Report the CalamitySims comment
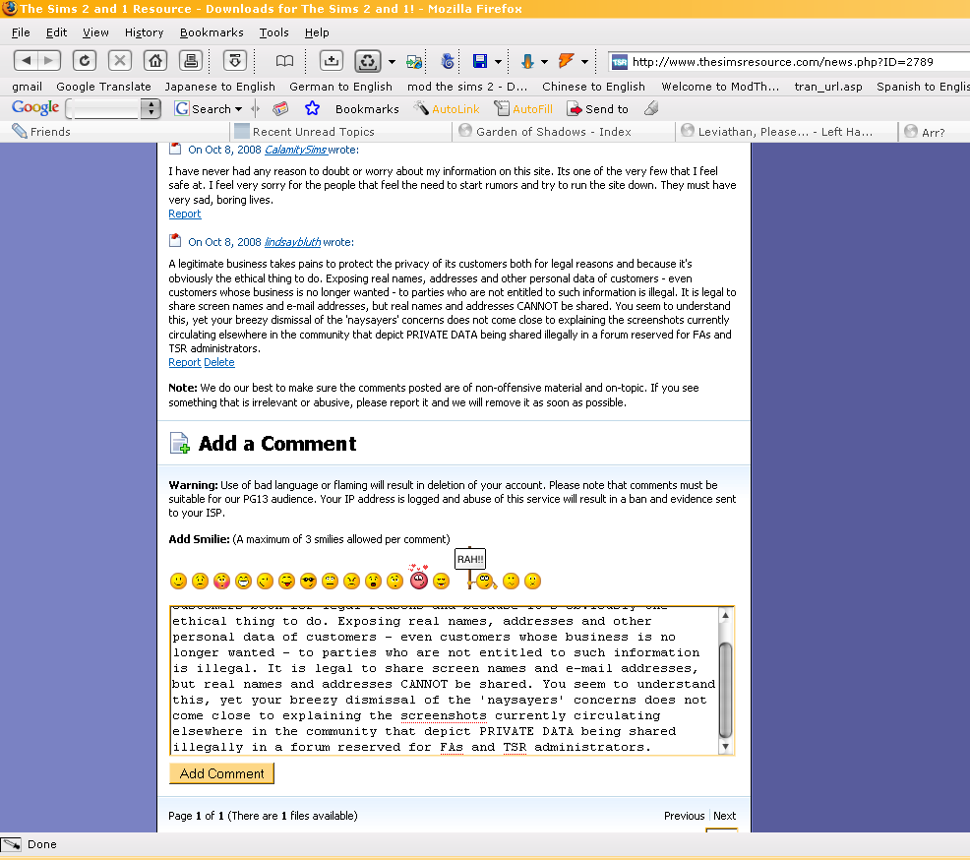Viewport: 970px width, 860px height. tap(184, 215)
